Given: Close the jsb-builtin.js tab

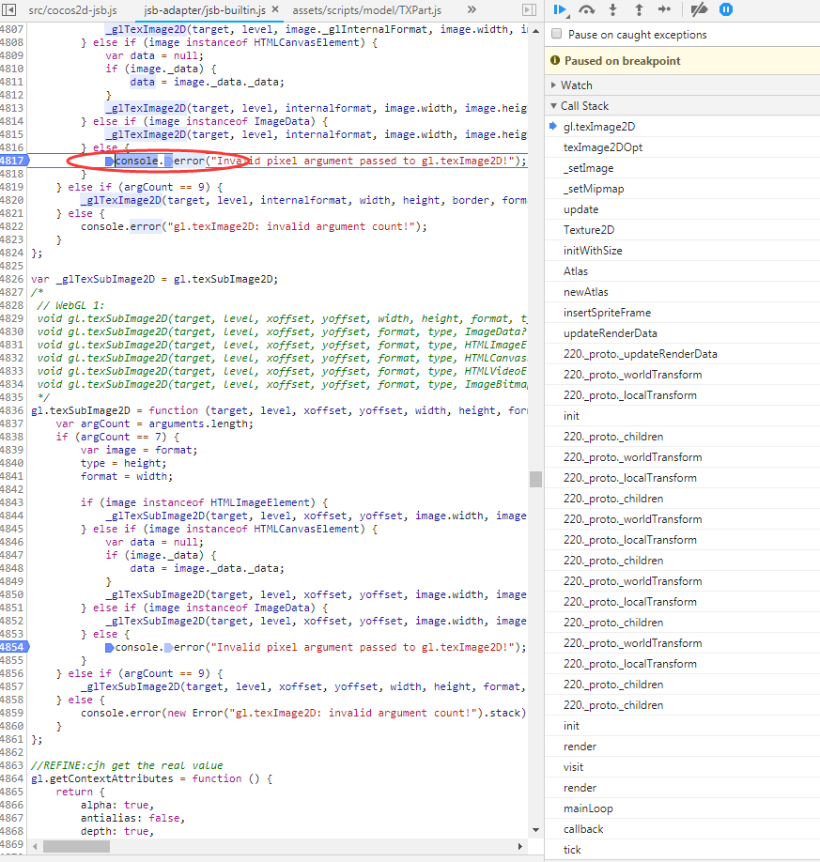Looking at the screenshot, I should (x=275, y=9).
